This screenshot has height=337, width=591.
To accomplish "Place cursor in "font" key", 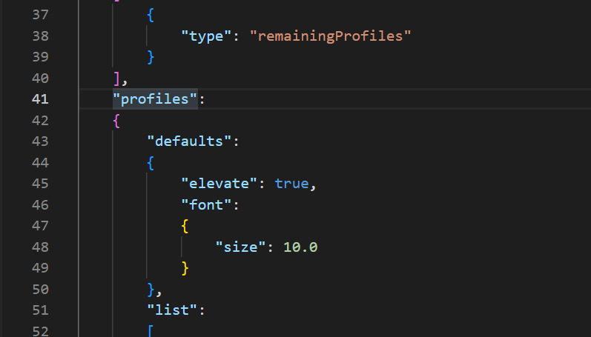I will point(206,205).
